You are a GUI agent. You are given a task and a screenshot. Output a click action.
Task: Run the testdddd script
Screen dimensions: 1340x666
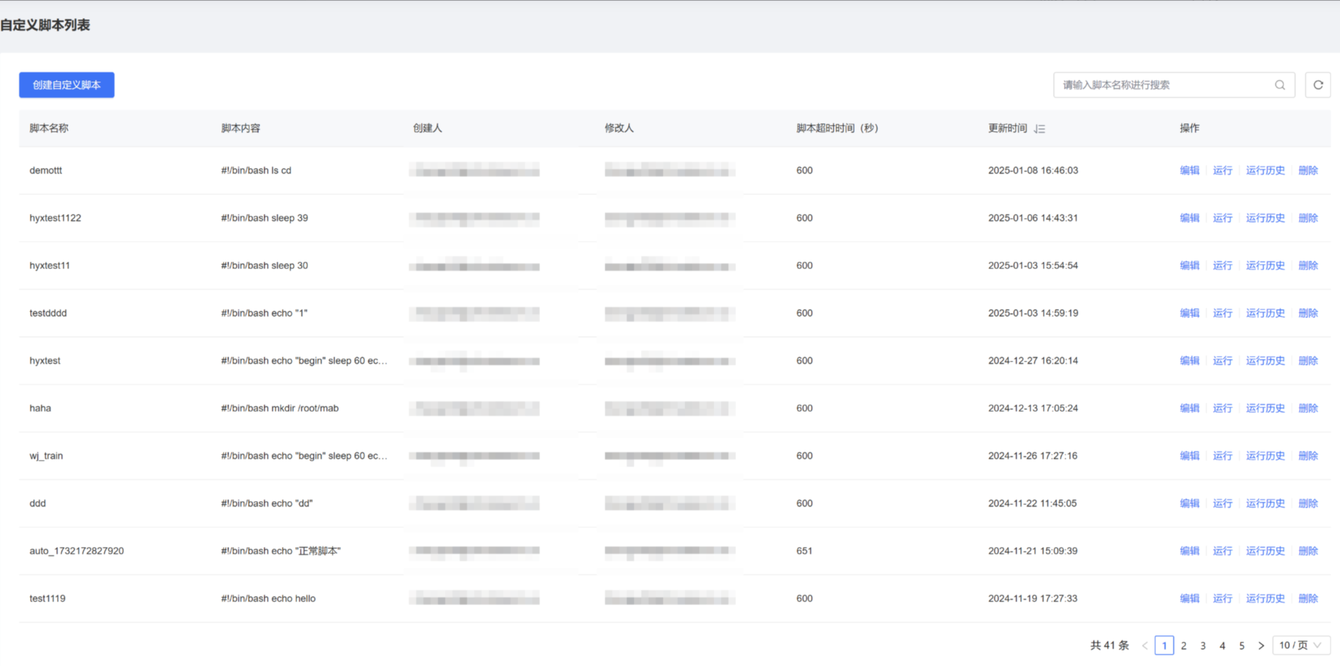click(1223, 313)
